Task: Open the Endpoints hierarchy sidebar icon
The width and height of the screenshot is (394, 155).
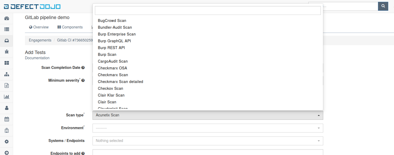Action: coord(6,74)
